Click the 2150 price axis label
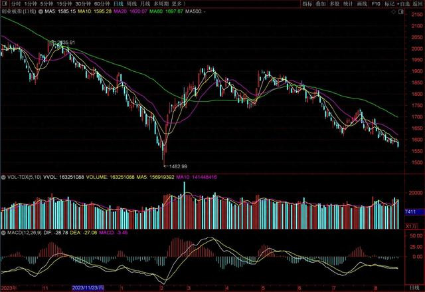 tap(417, 15)
